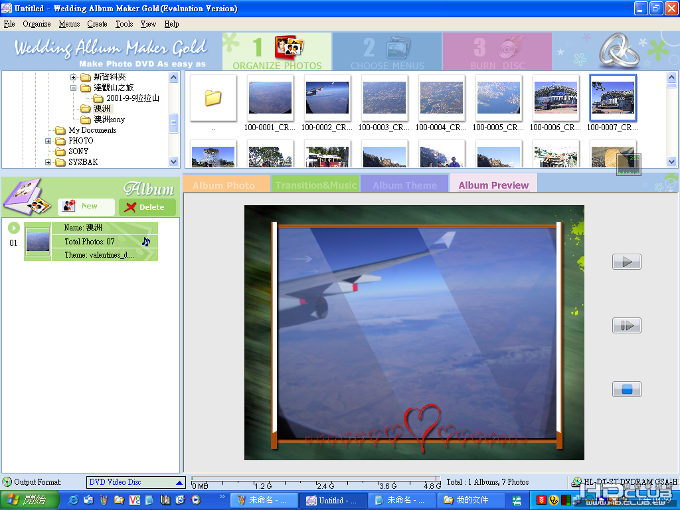680x510 pixels.
Task: Create a New album
Action: 86,207
